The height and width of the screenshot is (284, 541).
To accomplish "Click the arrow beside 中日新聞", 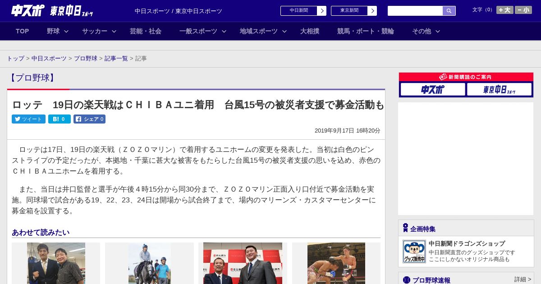I will click(322, 11).
